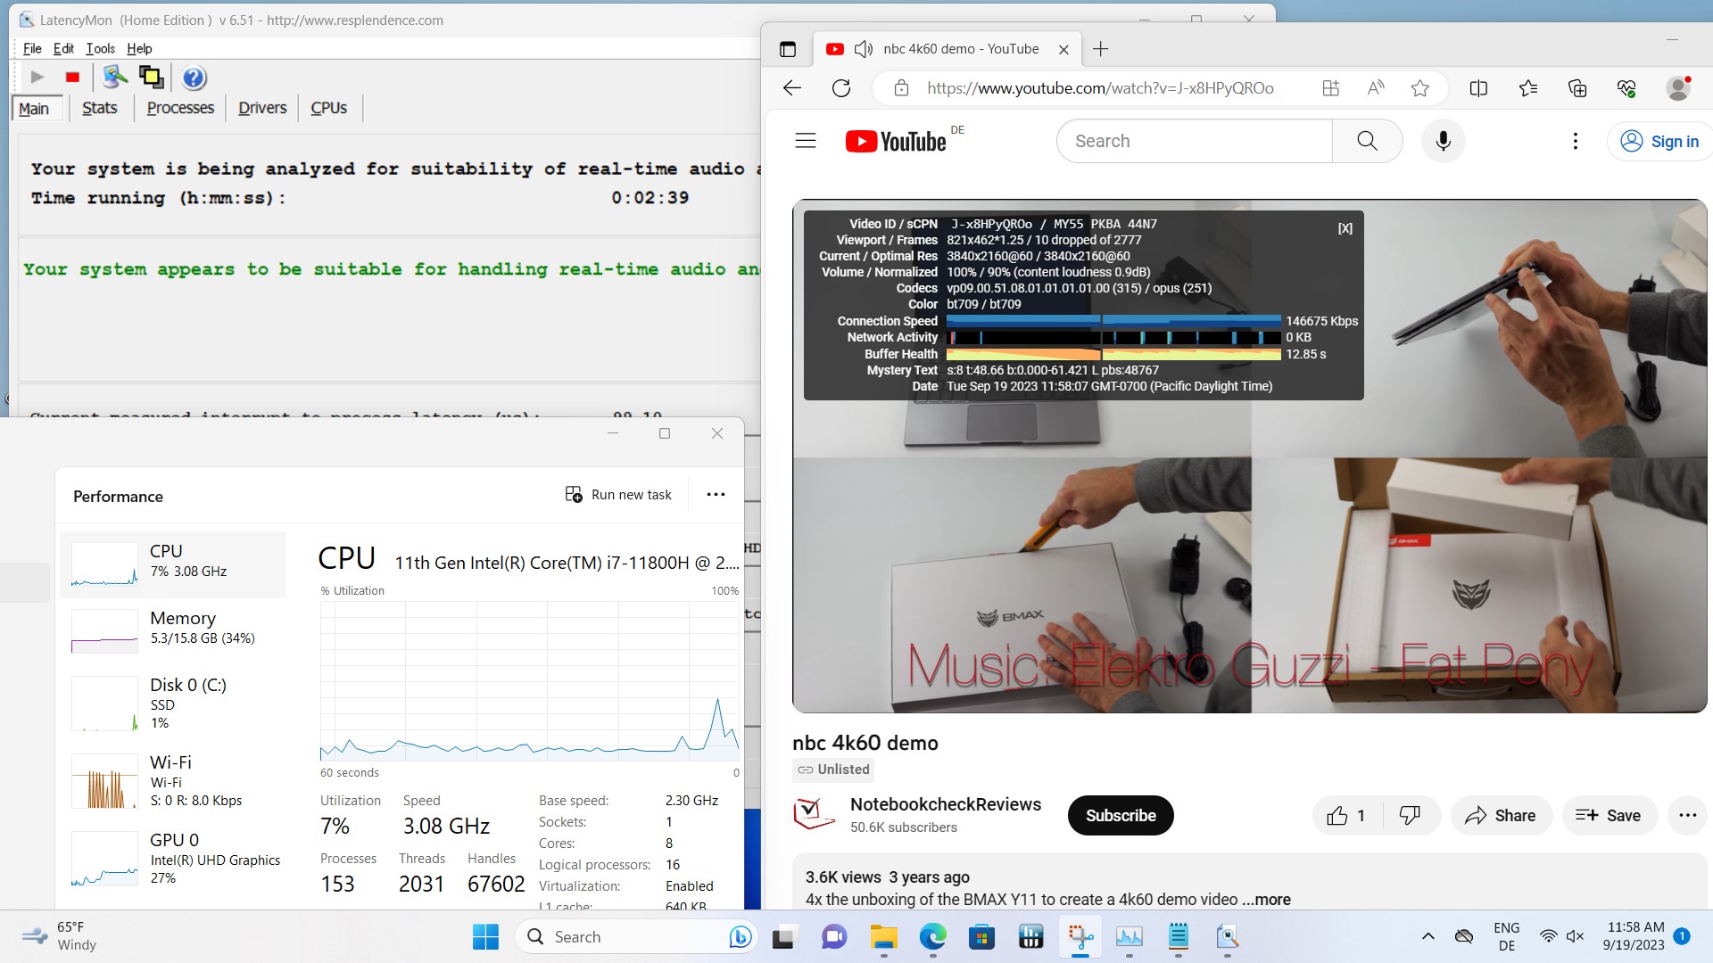
Task: Select Disk 0 (C:) performance item
Action: click(173, 703)
